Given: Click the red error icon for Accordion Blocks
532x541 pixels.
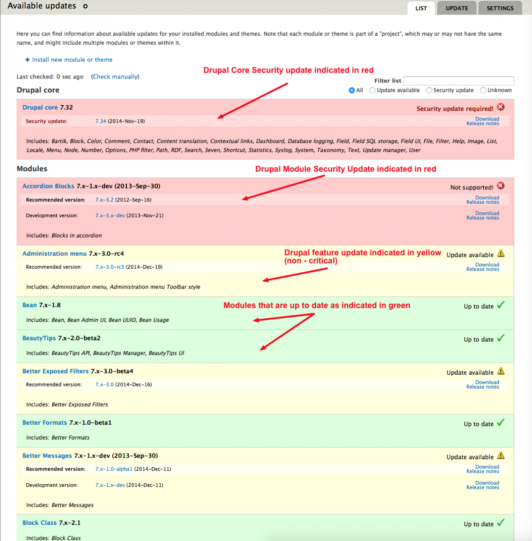Looking at the screenshot, I should point(501,186).
